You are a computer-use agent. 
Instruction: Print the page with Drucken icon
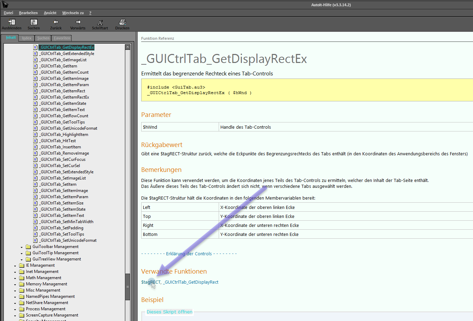pyautogui.click(x=122, y=22)
